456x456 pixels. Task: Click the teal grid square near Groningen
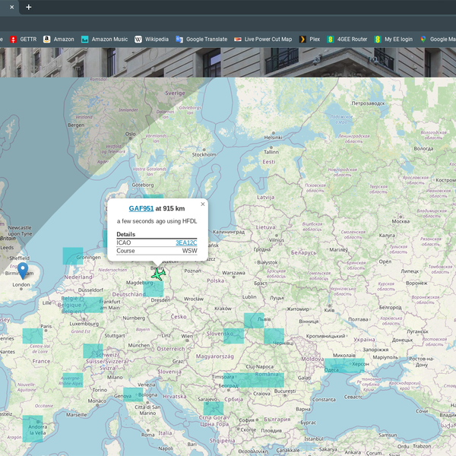72,256
